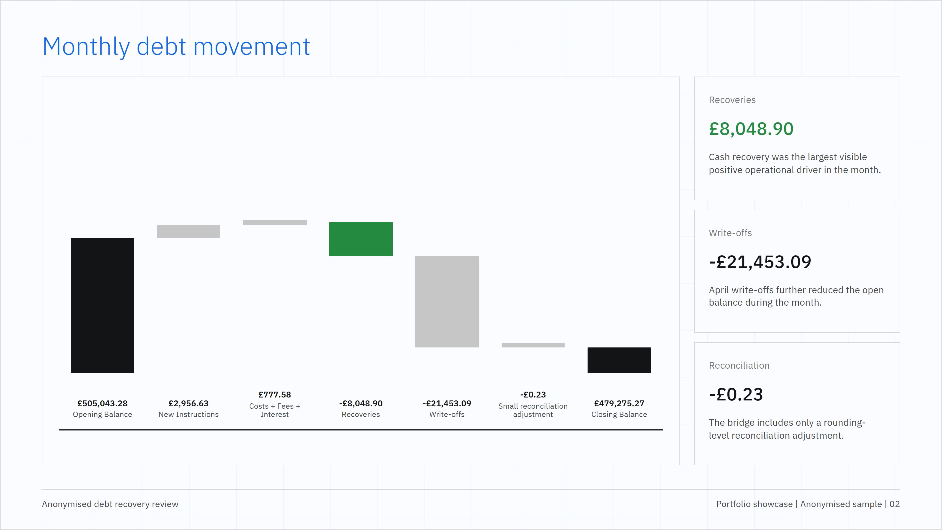The height and width of the screenshot is (530, 942).
Task: Select the green Recoveries bar
Action: pyautogui.click(x=361, y=239)
